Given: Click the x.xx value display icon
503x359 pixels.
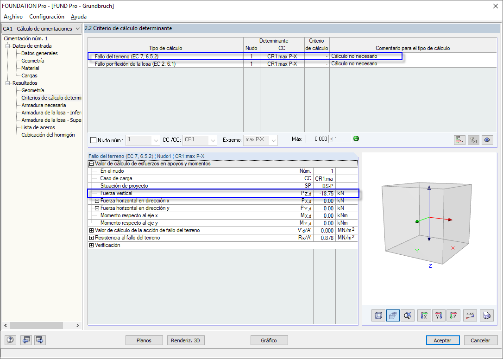Looking at the screenshot, I should pos(470,315).
